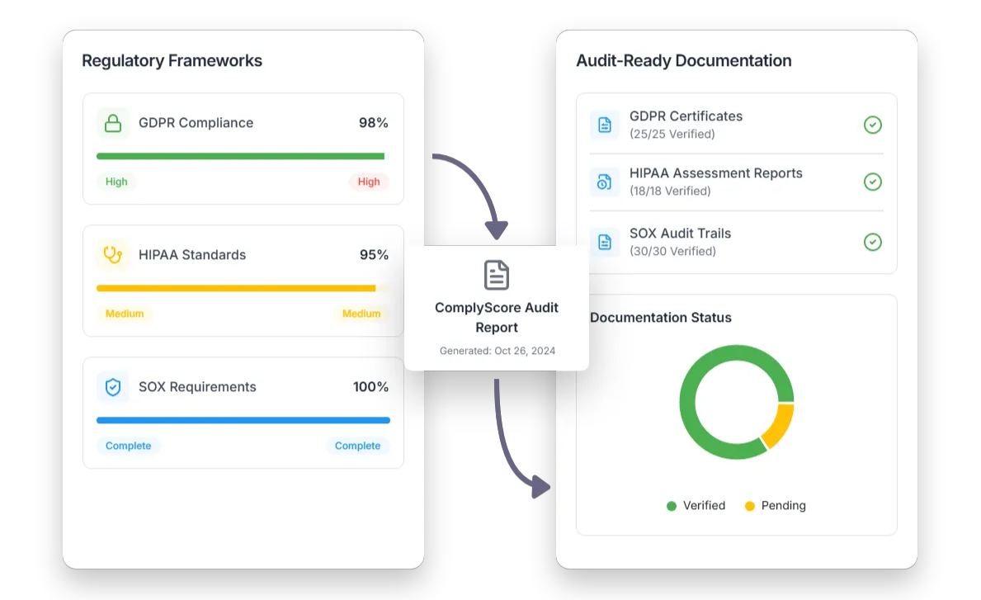Click the HIPAA Assessment Reports verified checkmark
Viewport: 981px width, 600px height.
tap(872, 182)
